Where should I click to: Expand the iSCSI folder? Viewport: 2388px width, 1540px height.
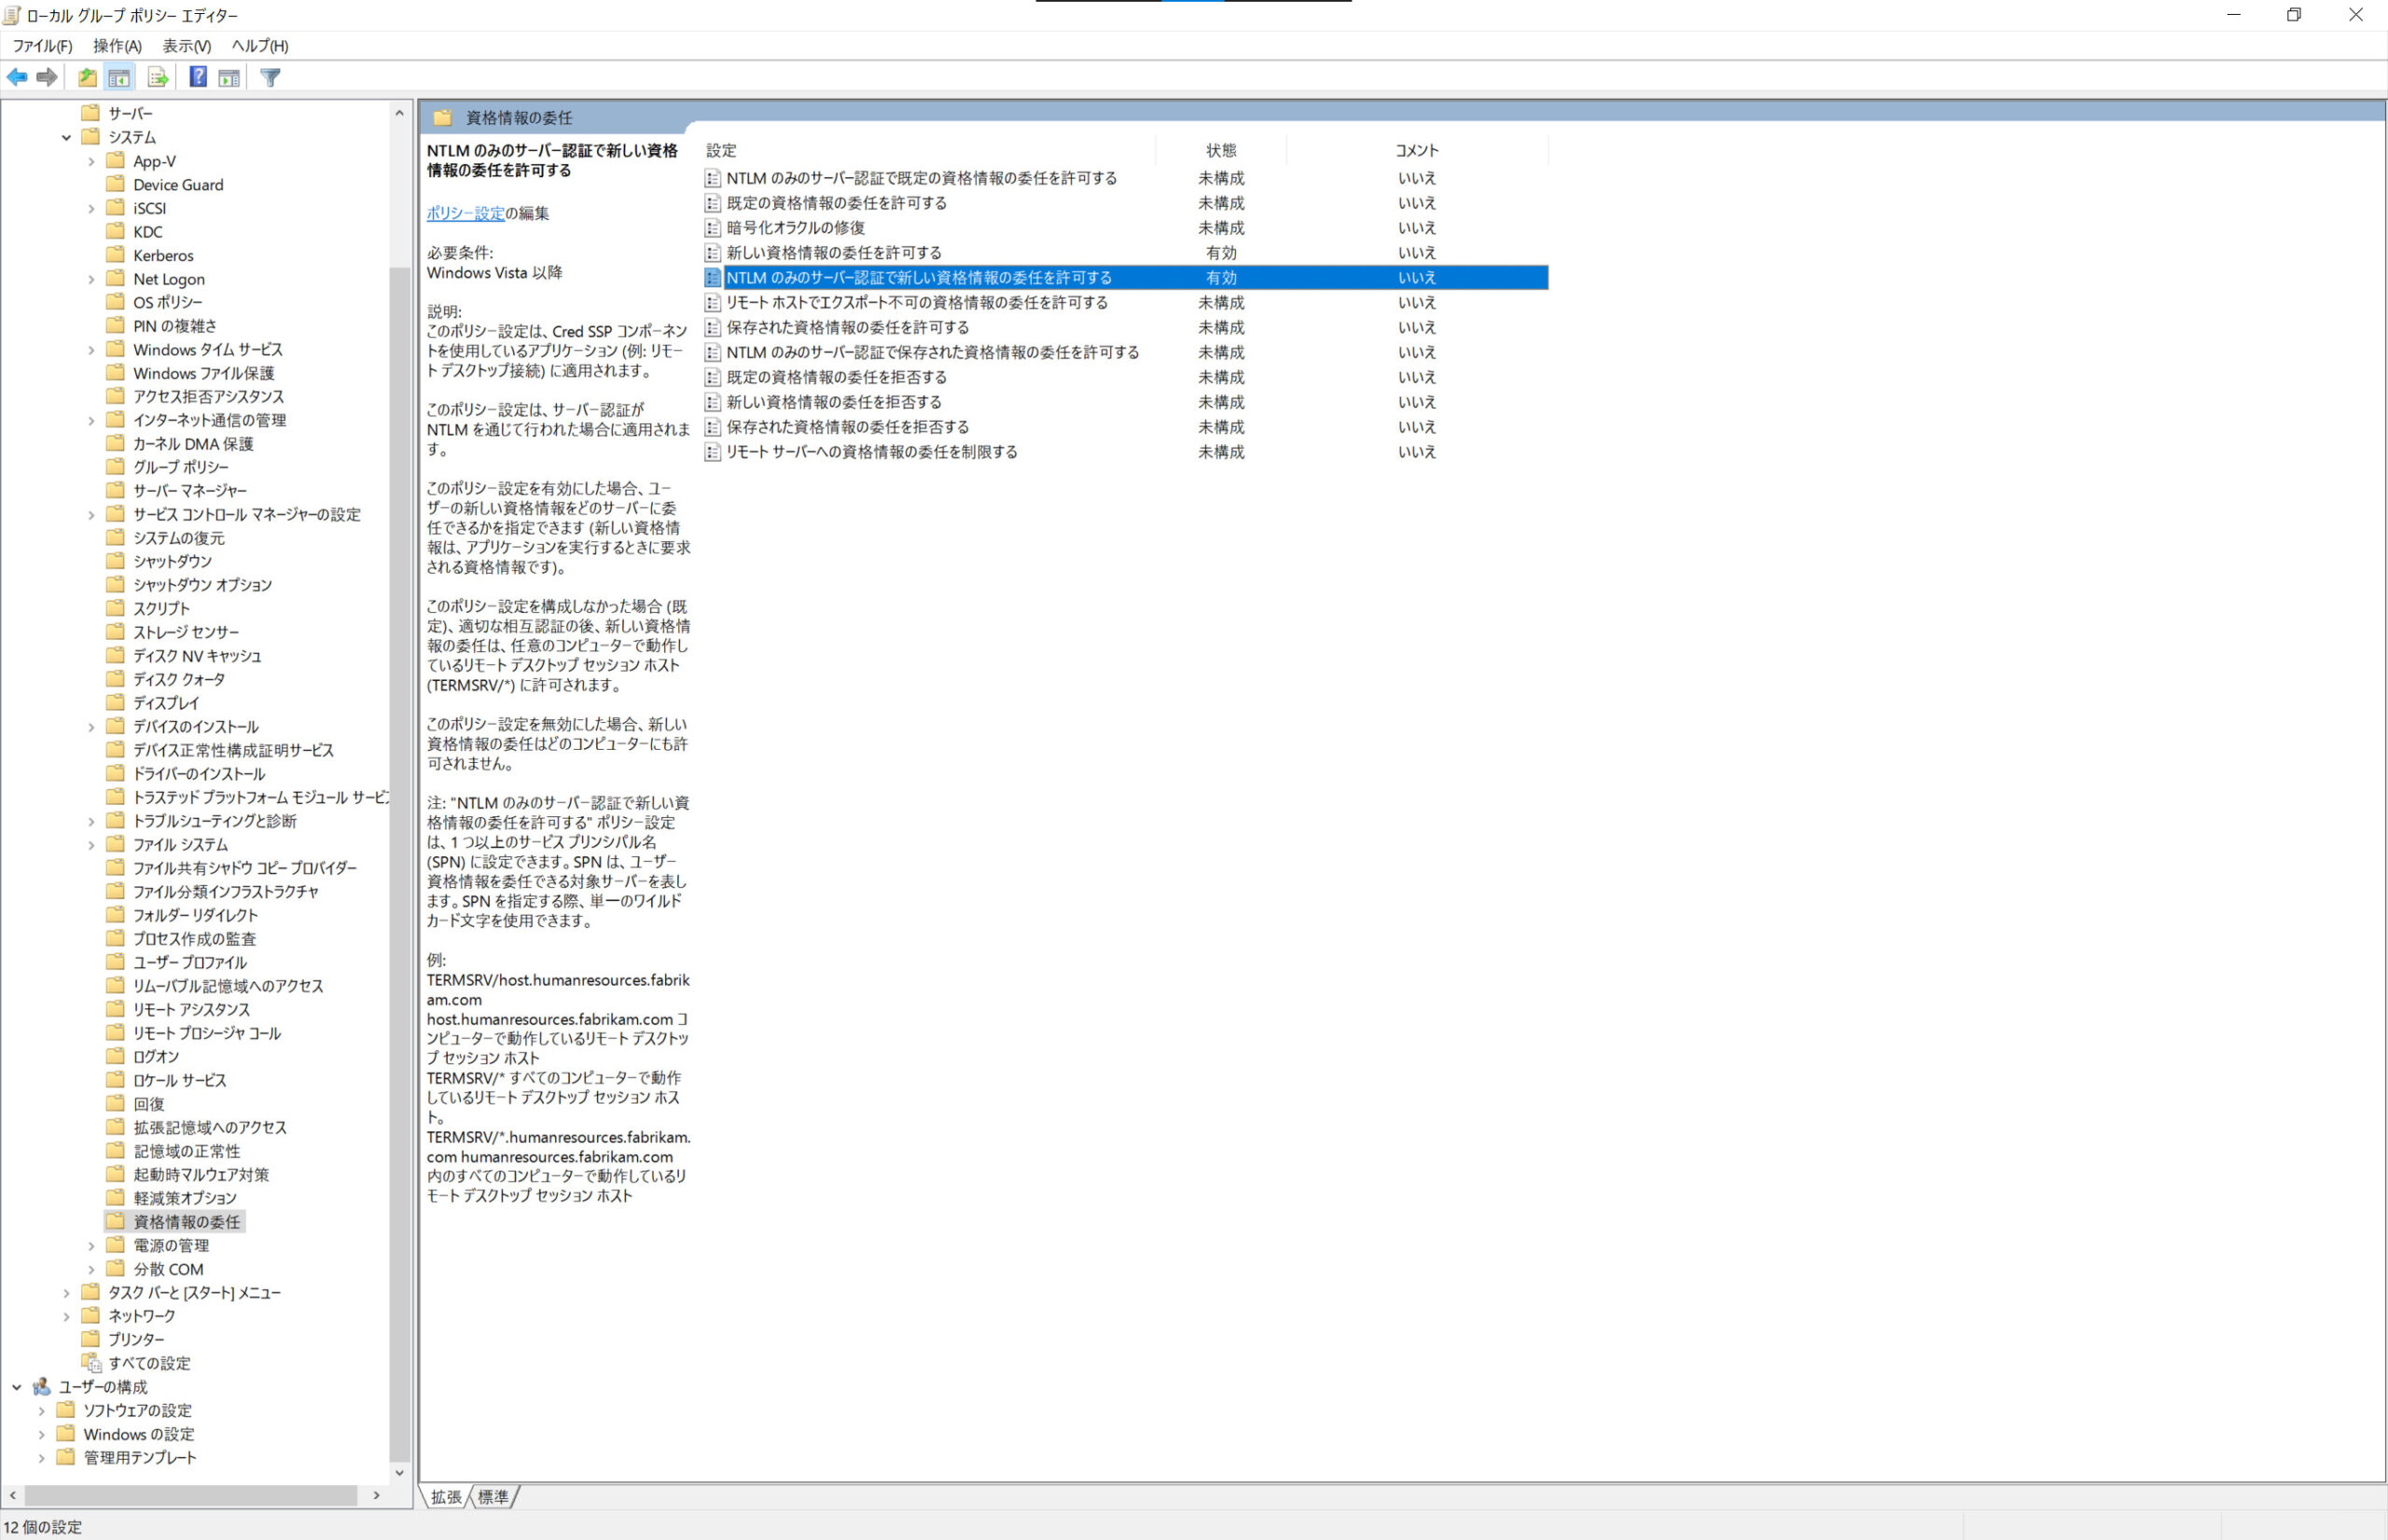click(x=91, y=208)
